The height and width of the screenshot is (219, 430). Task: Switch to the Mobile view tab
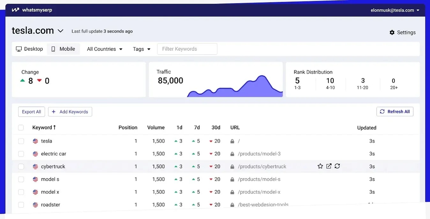coord(63,49)
